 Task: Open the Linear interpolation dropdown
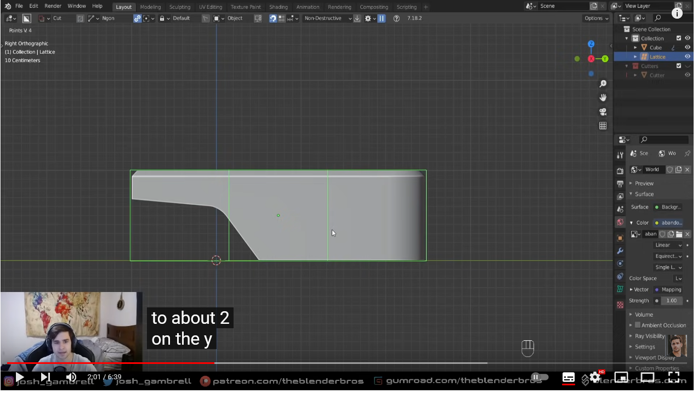click(668, 245)
